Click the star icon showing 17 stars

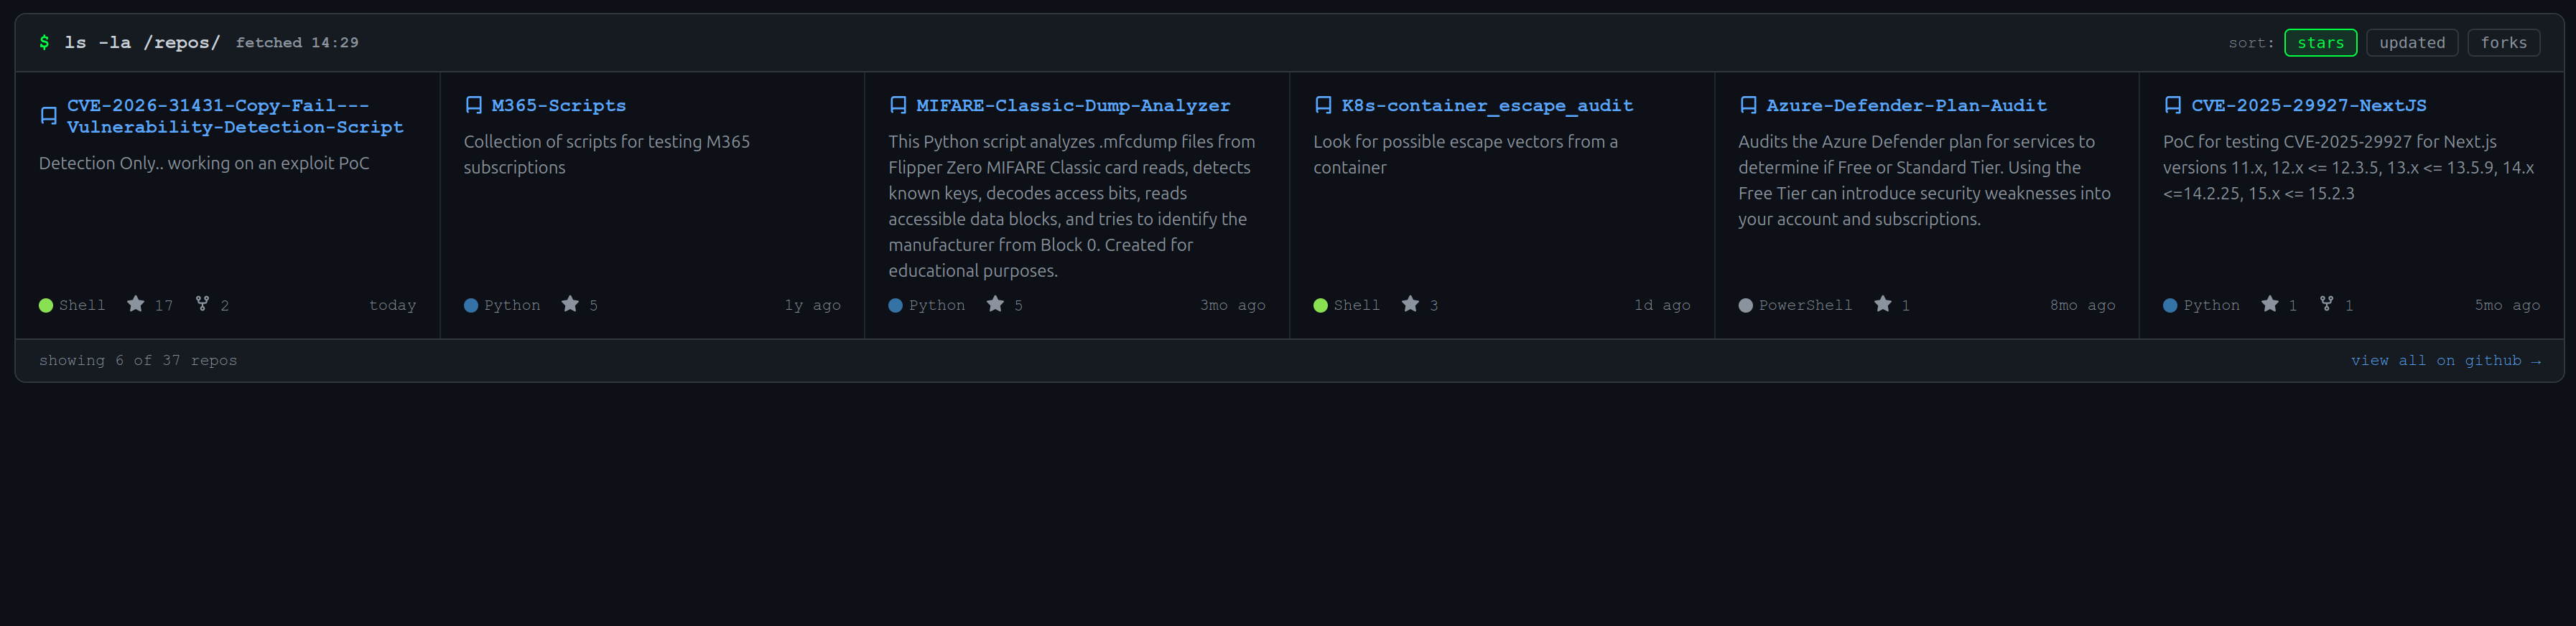135,303
